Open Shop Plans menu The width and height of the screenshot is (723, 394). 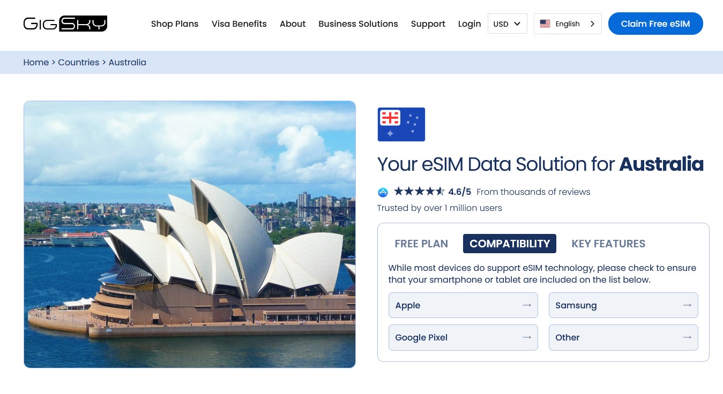pyautogui.click(x=175, y=24)
